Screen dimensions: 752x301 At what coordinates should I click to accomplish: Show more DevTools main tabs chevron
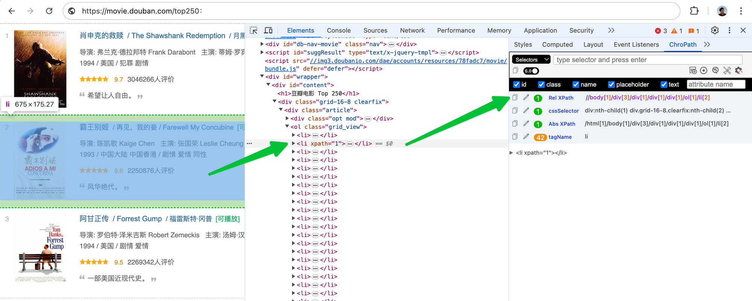coord(611,30)
